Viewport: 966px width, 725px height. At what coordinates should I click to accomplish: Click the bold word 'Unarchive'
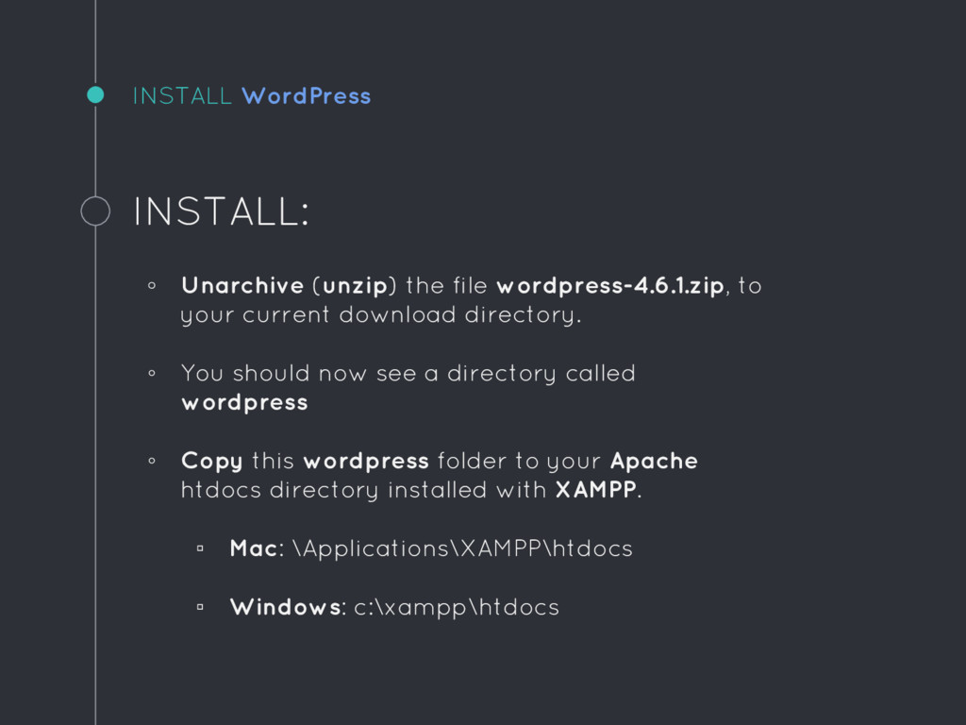(242, 285)
